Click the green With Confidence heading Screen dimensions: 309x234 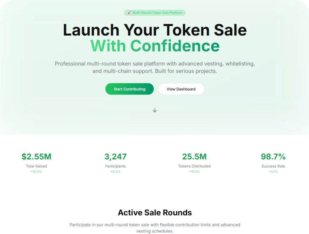155,46
